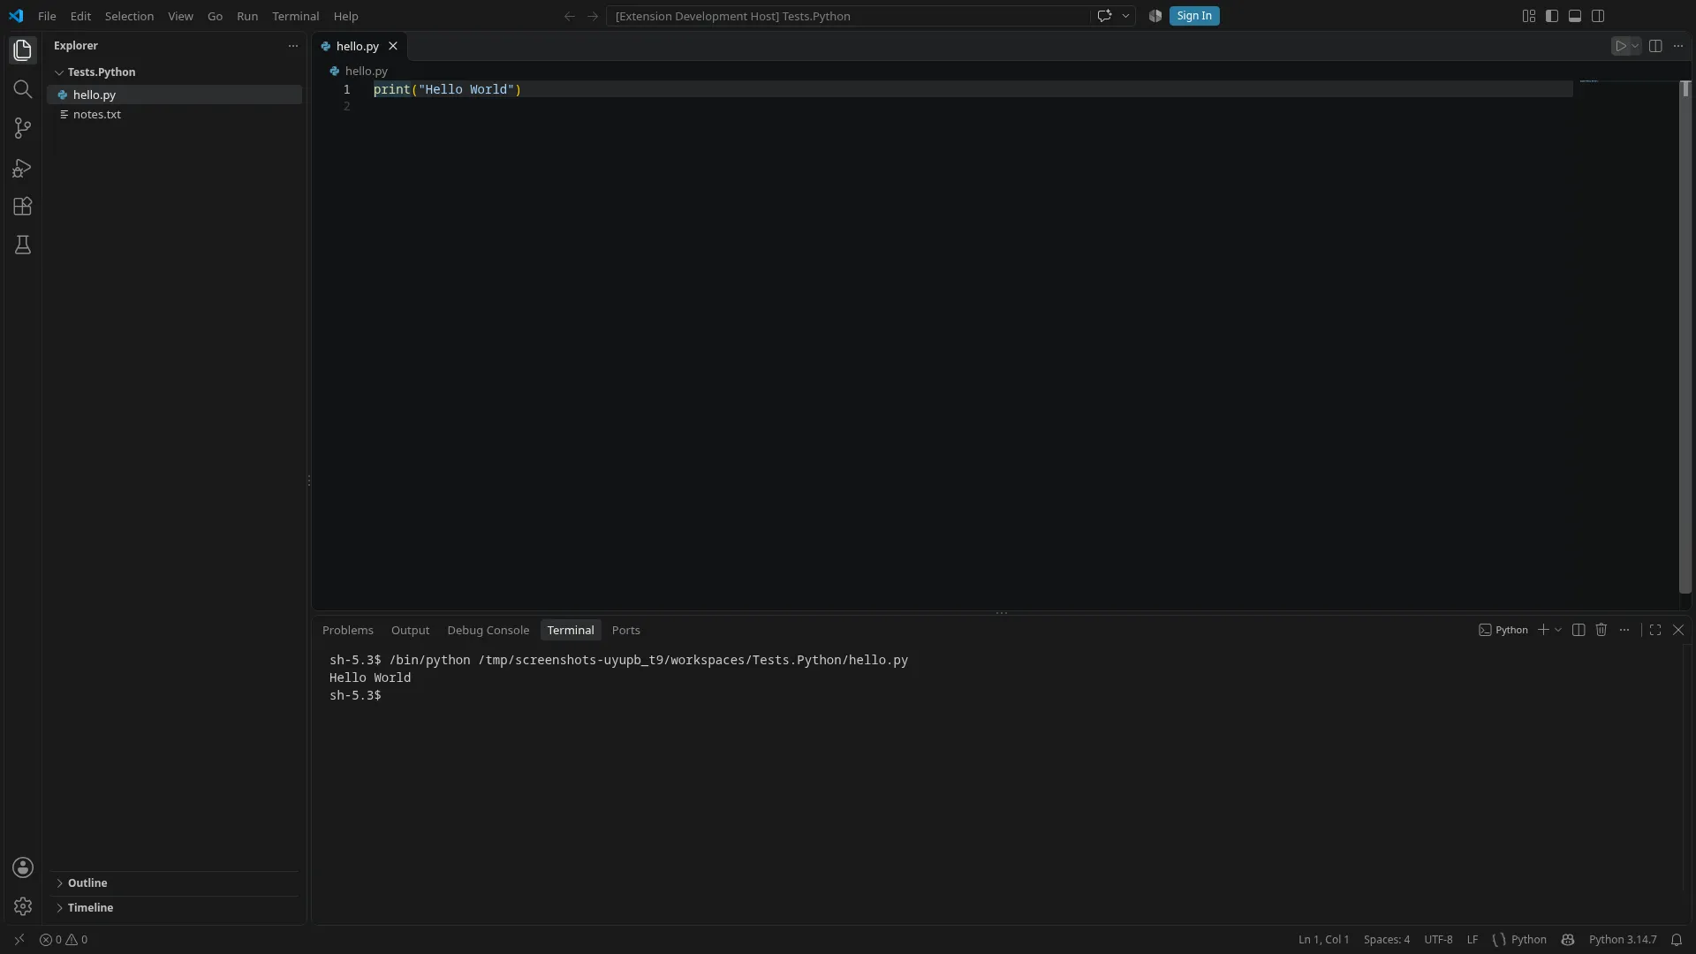Open the Accounts menu icon
The width and height of the screenshot is (1696, 954).
(23, 867)
